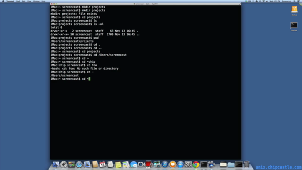This screenshot has width=302, height=170.
Task: Open iBooks orange book icon
Action: click(173, 164)
